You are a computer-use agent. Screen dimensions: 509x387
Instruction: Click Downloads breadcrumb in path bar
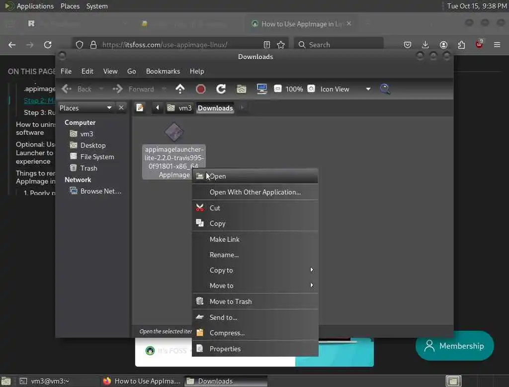[x=215, y=108]
